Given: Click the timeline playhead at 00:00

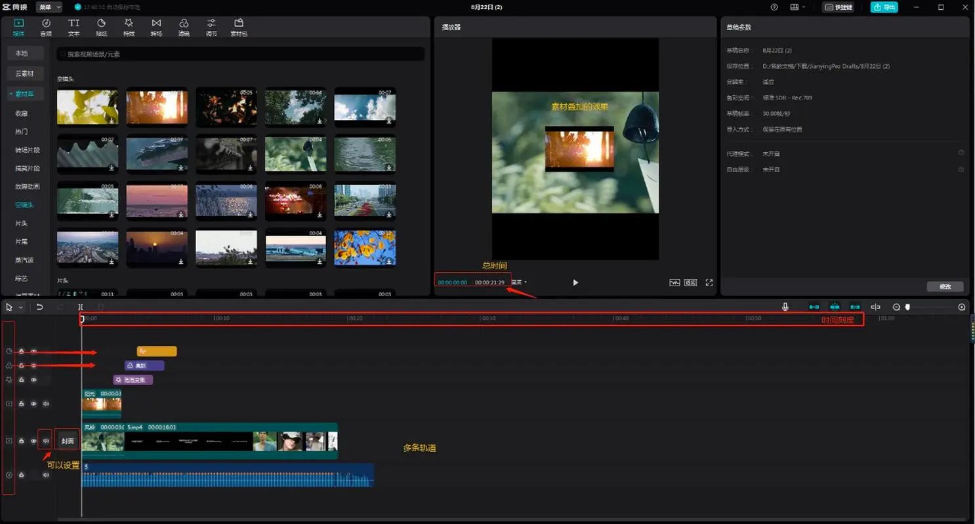Looking at the screenshot, I should 82,318.
